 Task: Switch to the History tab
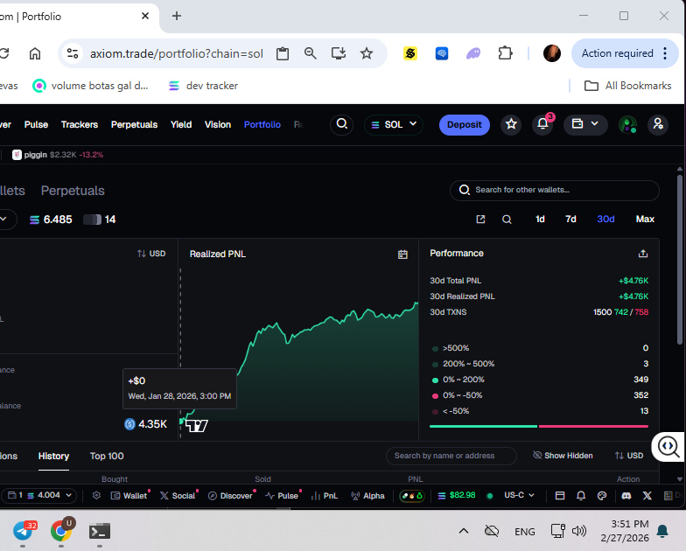53,457
